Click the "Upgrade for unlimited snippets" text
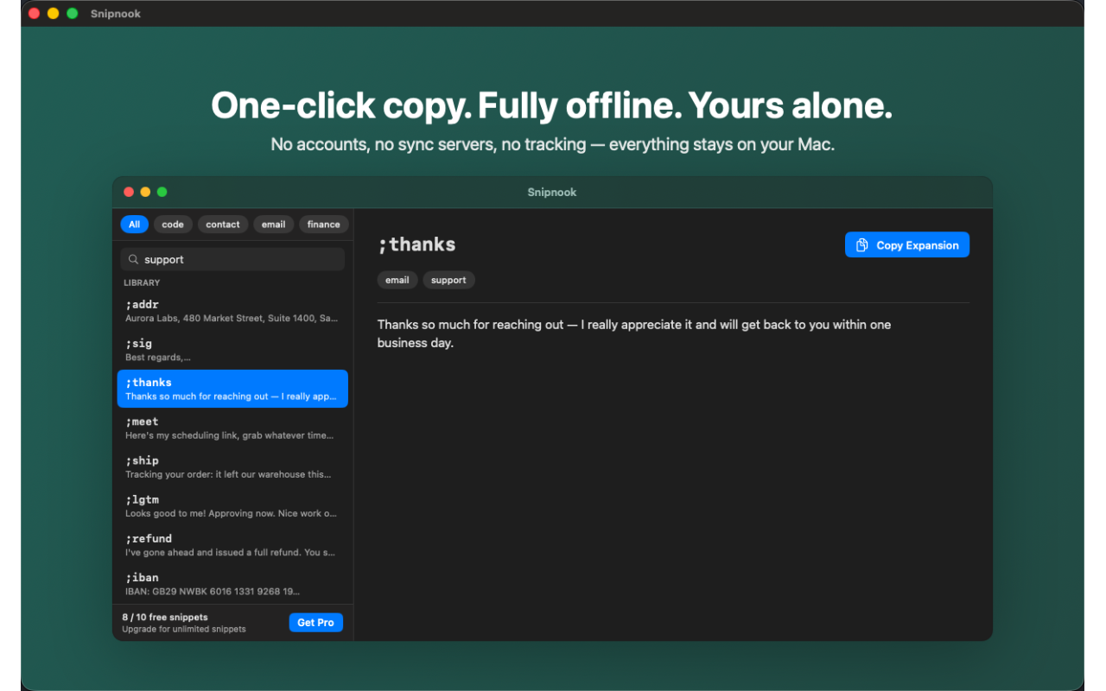 [184, 629]
